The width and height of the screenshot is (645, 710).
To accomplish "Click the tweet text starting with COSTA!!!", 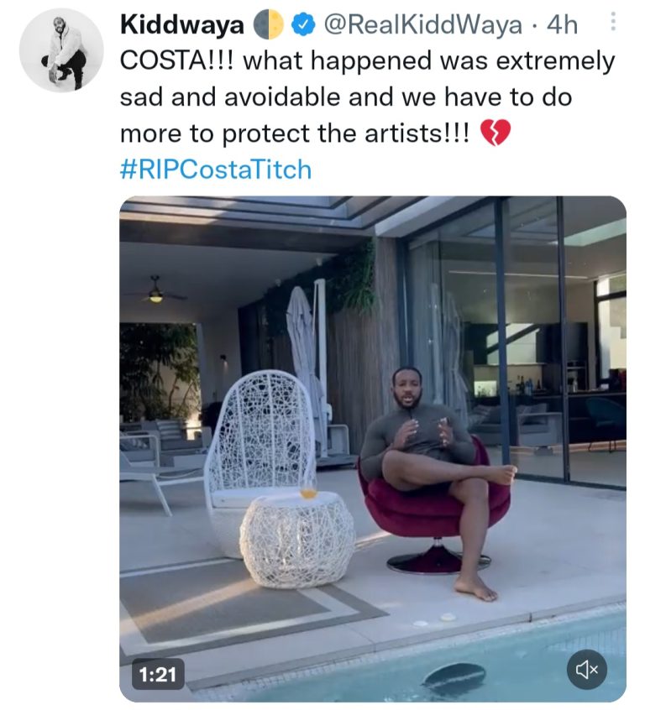I will [x=367, y=97].
